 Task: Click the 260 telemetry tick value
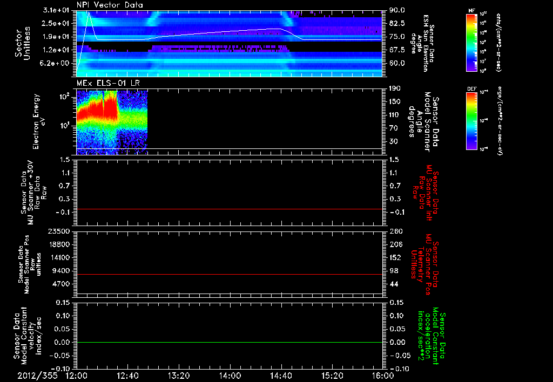coord(395,231)
